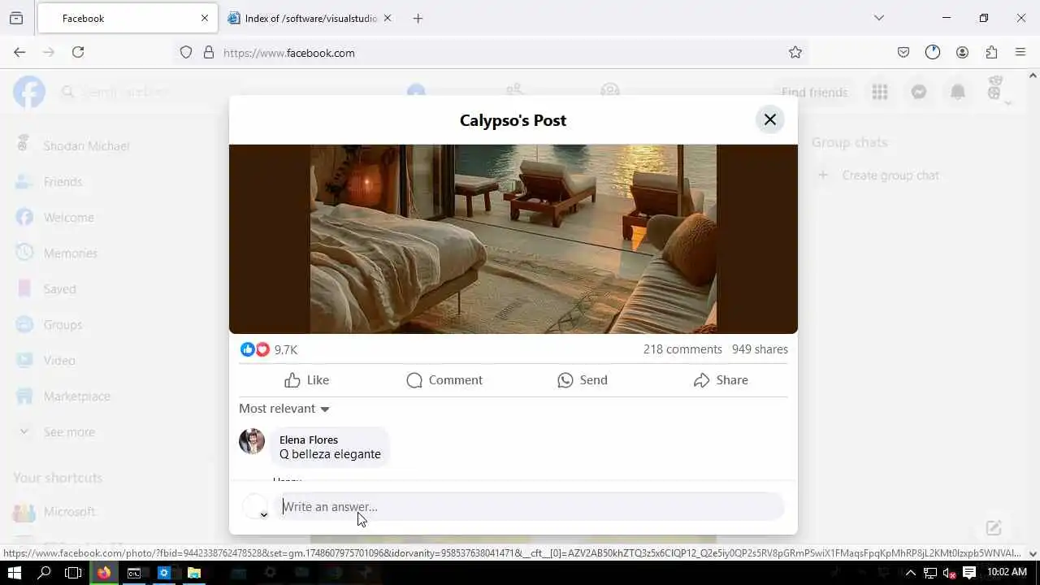
Task: Focus the Write an answer field
Action: 528,506
